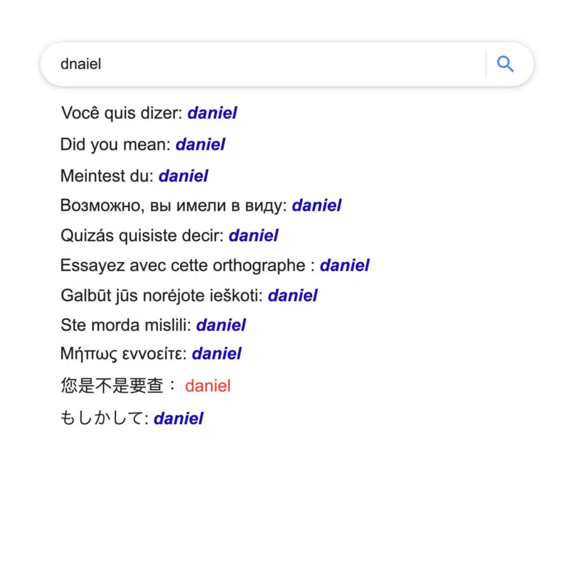
Task: Select daniel link beside Meintest du
Action: point(183,176)
